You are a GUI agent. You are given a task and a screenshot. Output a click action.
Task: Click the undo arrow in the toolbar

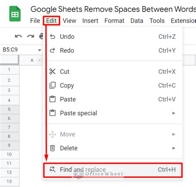point(18,36)
